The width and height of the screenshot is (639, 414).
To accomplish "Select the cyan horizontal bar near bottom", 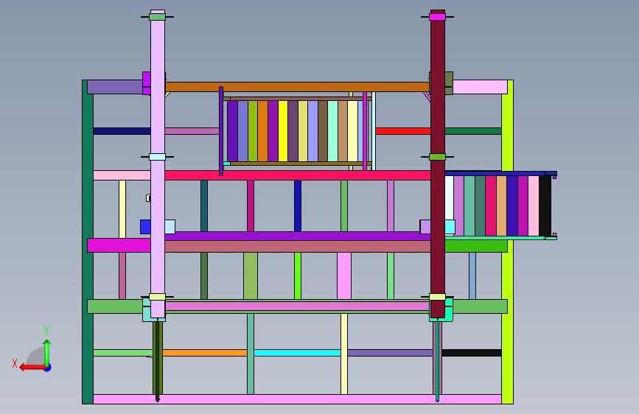I will 298,353.
